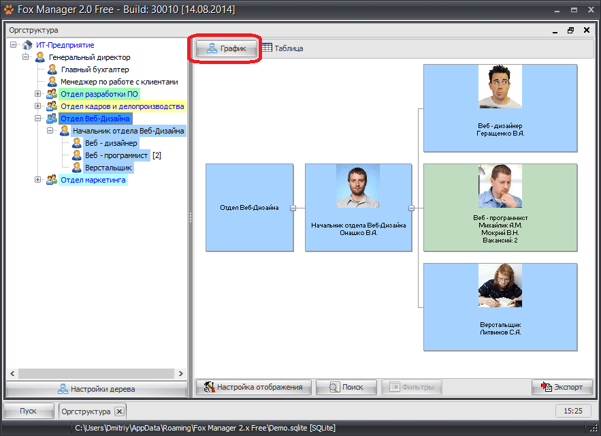Expand the Отдел разработки ПО node
Screen dimensions: 601x436
tap(37, 93)
